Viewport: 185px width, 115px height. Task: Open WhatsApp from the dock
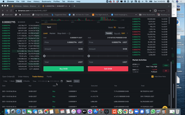(153, 111)
